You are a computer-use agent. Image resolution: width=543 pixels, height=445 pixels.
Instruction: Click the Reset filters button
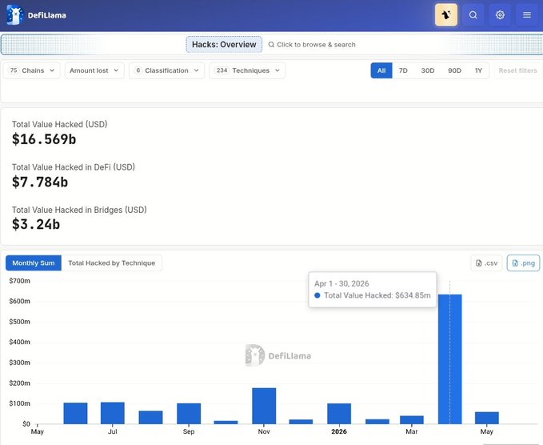tap(517, 70)
